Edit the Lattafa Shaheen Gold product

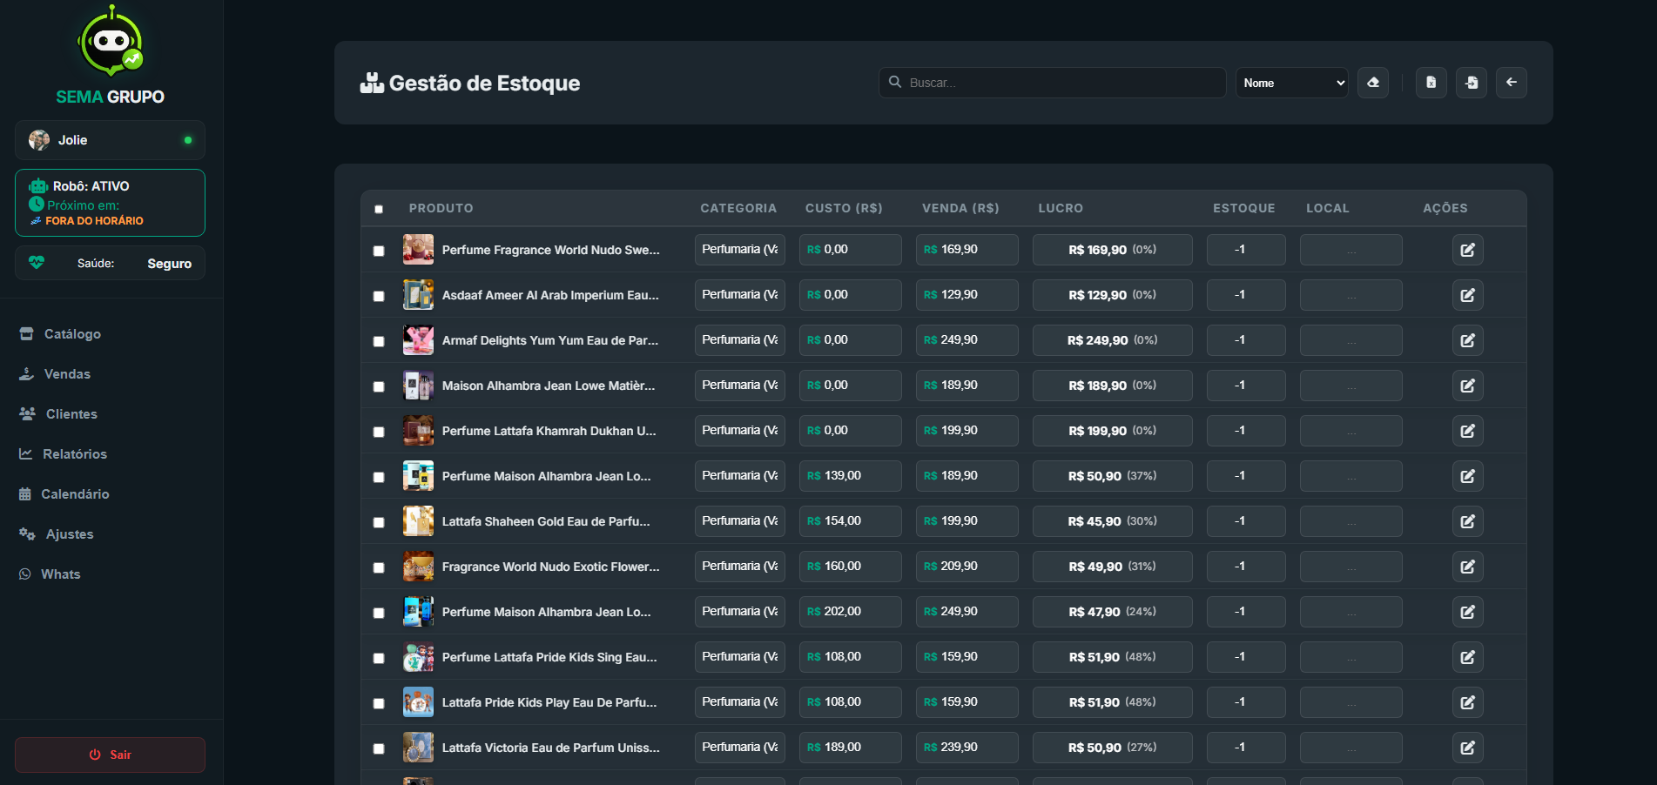coord(1468,521)
